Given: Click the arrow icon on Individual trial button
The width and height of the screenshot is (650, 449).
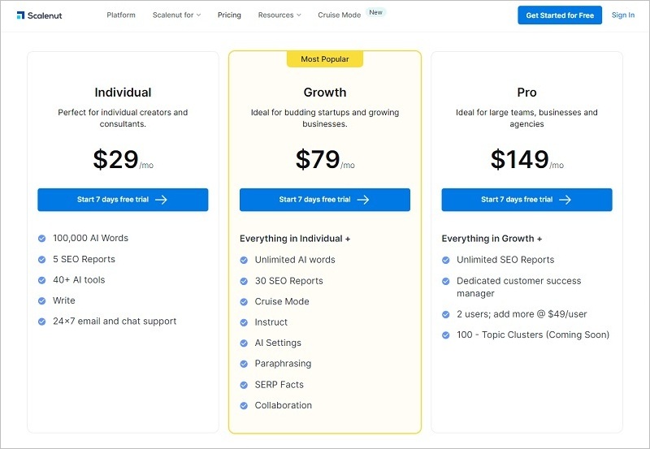Looking at the screenshot, I should [x=161, y=200].
